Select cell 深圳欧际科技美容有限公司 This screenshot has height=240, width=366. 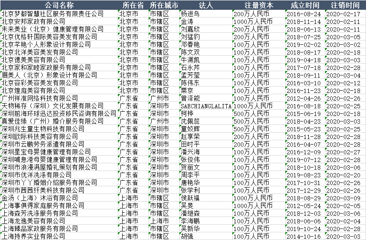pos(59,136)
